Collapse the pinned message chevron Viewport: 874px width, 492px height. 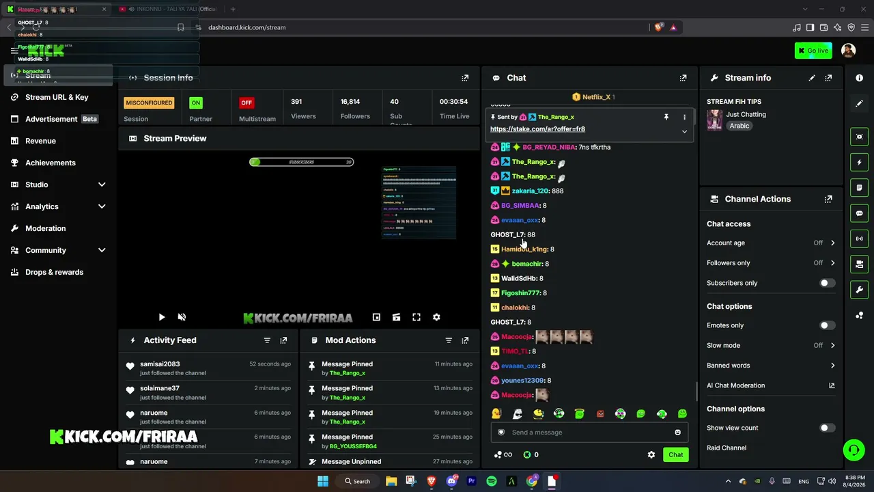[x=684, y=131]
